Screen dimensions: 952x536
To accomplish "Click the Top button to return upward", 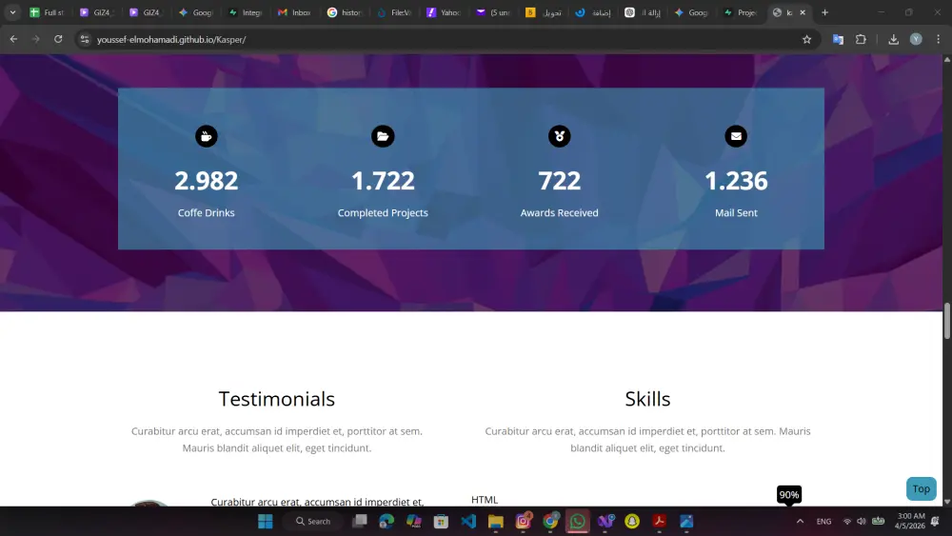I will click(921, 488).
